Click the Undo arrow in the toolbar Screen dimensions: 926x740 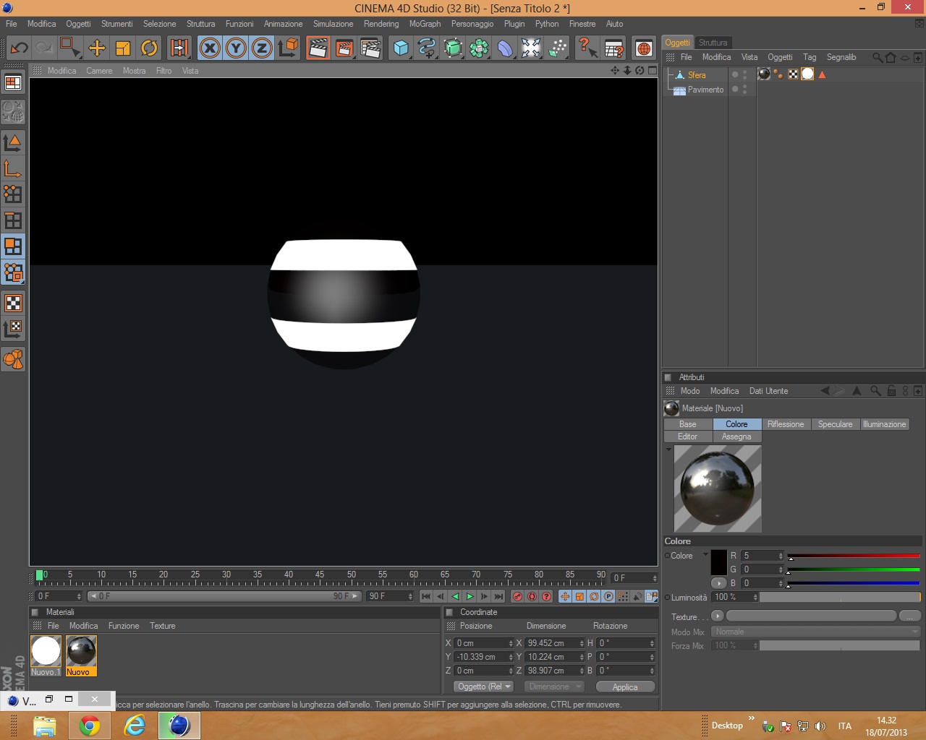20,48
